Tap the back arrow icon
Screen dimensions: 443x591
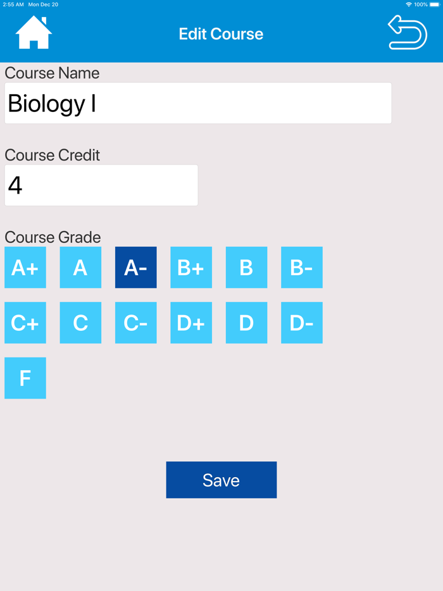[x=408, y=32]
